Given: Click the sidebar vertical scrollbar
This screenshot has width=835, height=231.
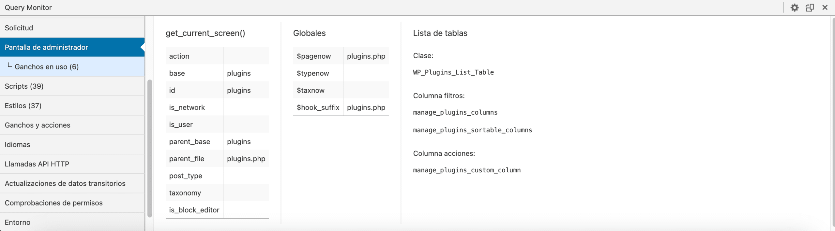Looking at the screenshot, I should [x=150, y=148].
